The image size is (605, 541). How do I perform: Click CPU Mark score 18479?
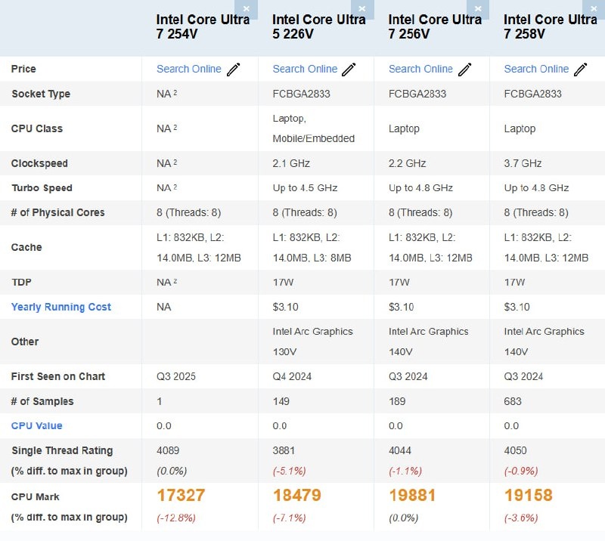[x=296, y=496]
